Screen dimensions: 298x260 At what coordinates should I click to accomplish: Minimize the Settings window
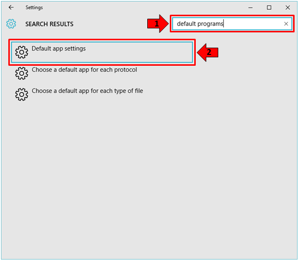[251, 8]
